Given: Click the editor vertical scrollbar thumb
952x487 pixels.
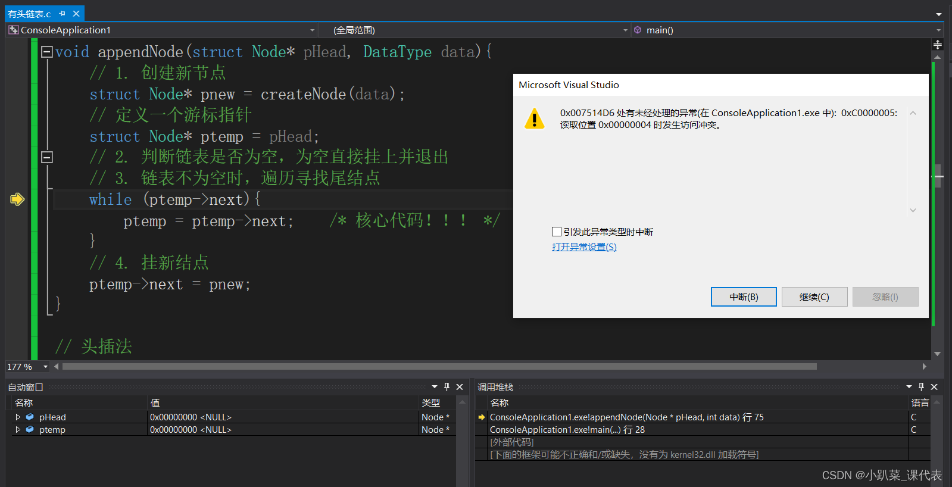Looking at the screenshot, I should [938, 176].
